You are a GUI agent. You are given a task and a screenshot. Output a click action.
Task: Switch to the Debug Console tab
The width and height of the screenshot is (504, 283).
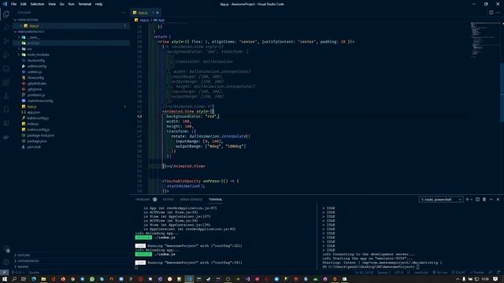191,199
